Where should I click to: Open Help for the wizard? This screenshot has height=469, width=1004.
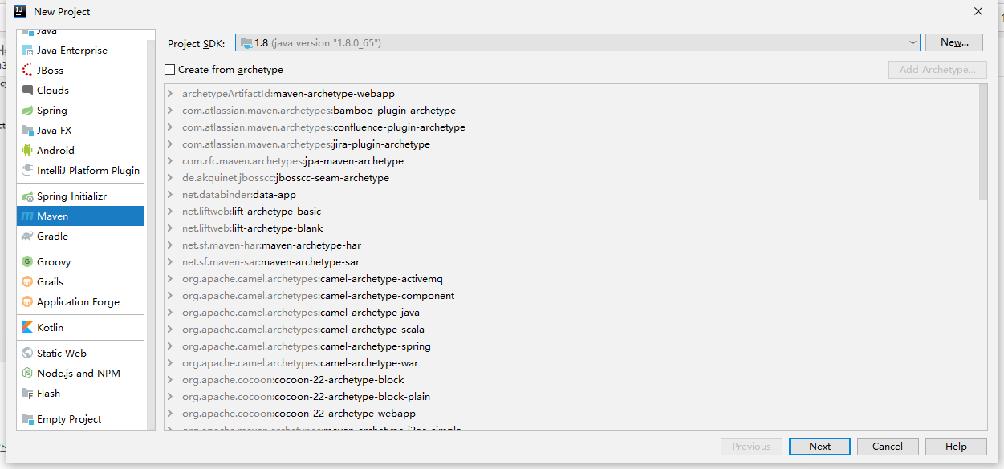(x=956, y=447)
